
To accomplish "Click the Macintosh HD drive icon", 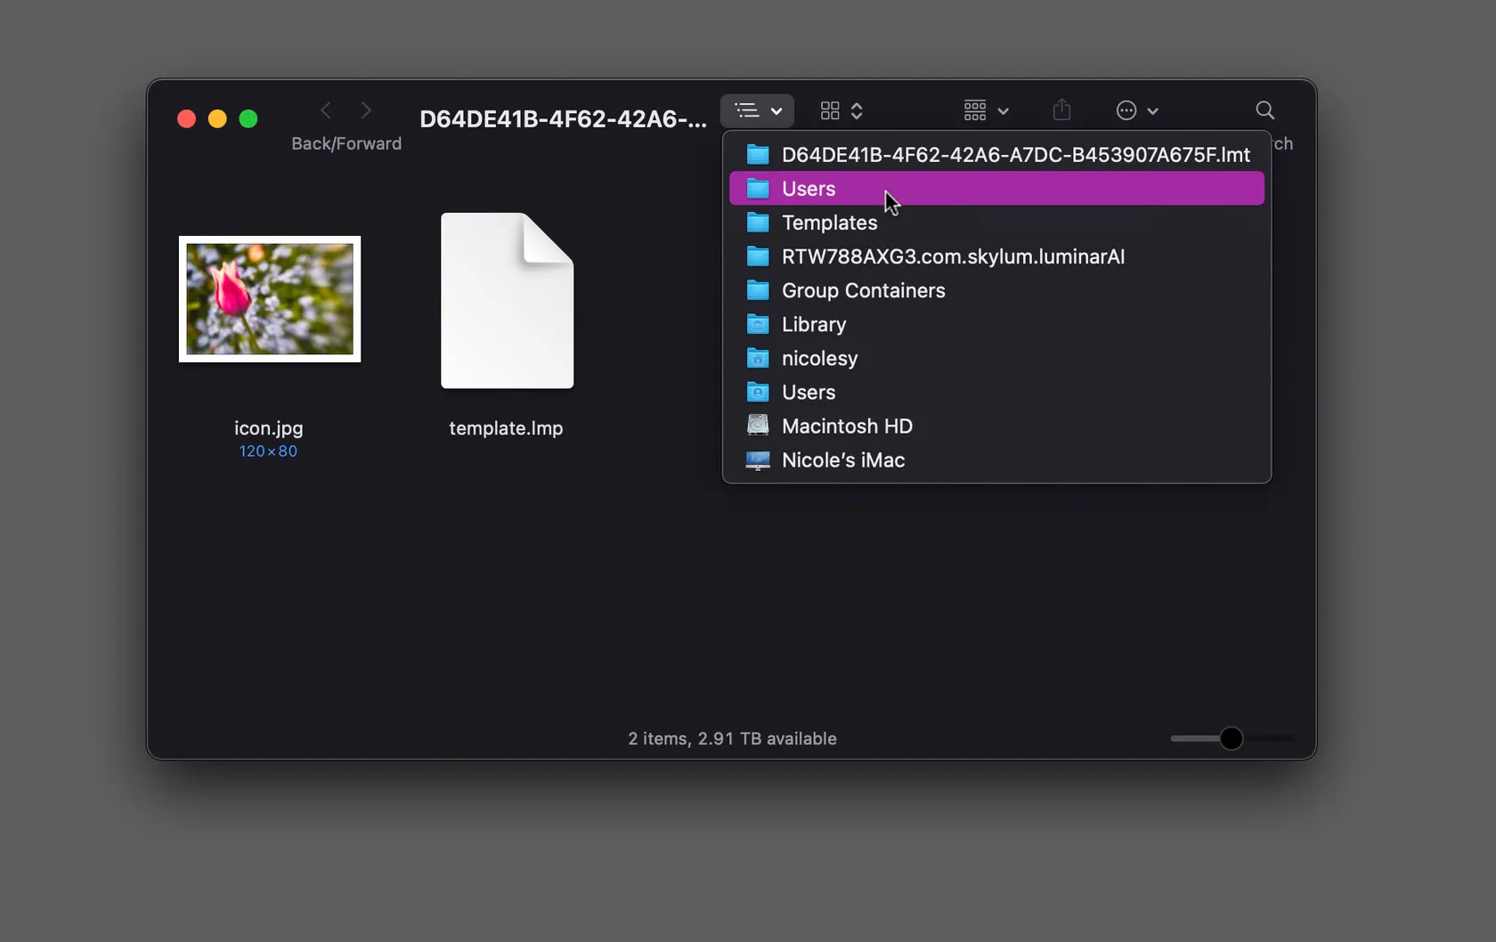I will click(x=758, y=426).
